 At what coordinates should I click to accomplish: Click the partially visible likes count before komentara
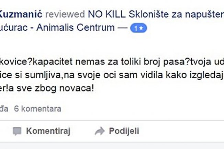4,109
